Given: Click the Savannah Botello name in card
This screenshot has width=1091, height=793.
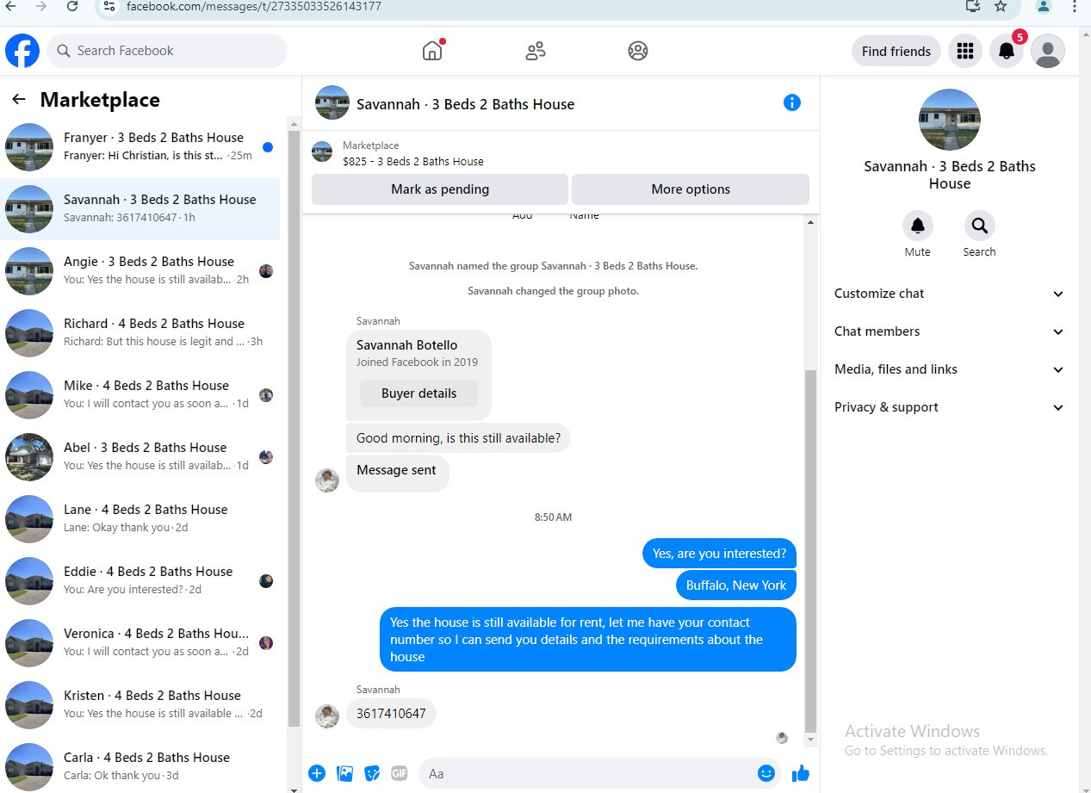Looking at the screenshot, I should (407, 345).
